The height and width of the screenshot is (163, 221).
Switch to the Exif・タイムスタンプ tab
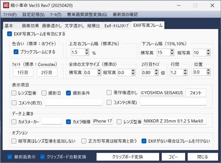(117, 26)
